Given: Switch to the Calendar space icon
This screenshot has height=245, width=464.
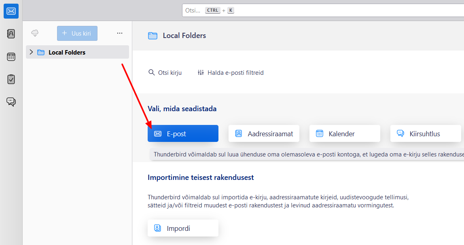Looking at the screenshot, I should click(x=11, y=57).
